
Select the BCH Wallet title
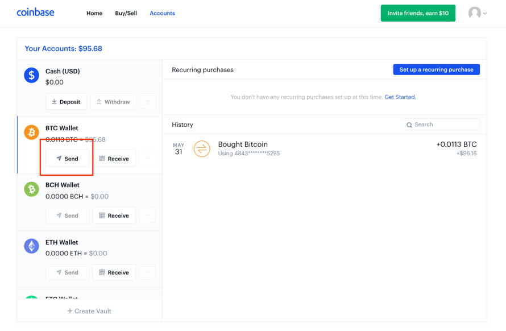(63, 185)
